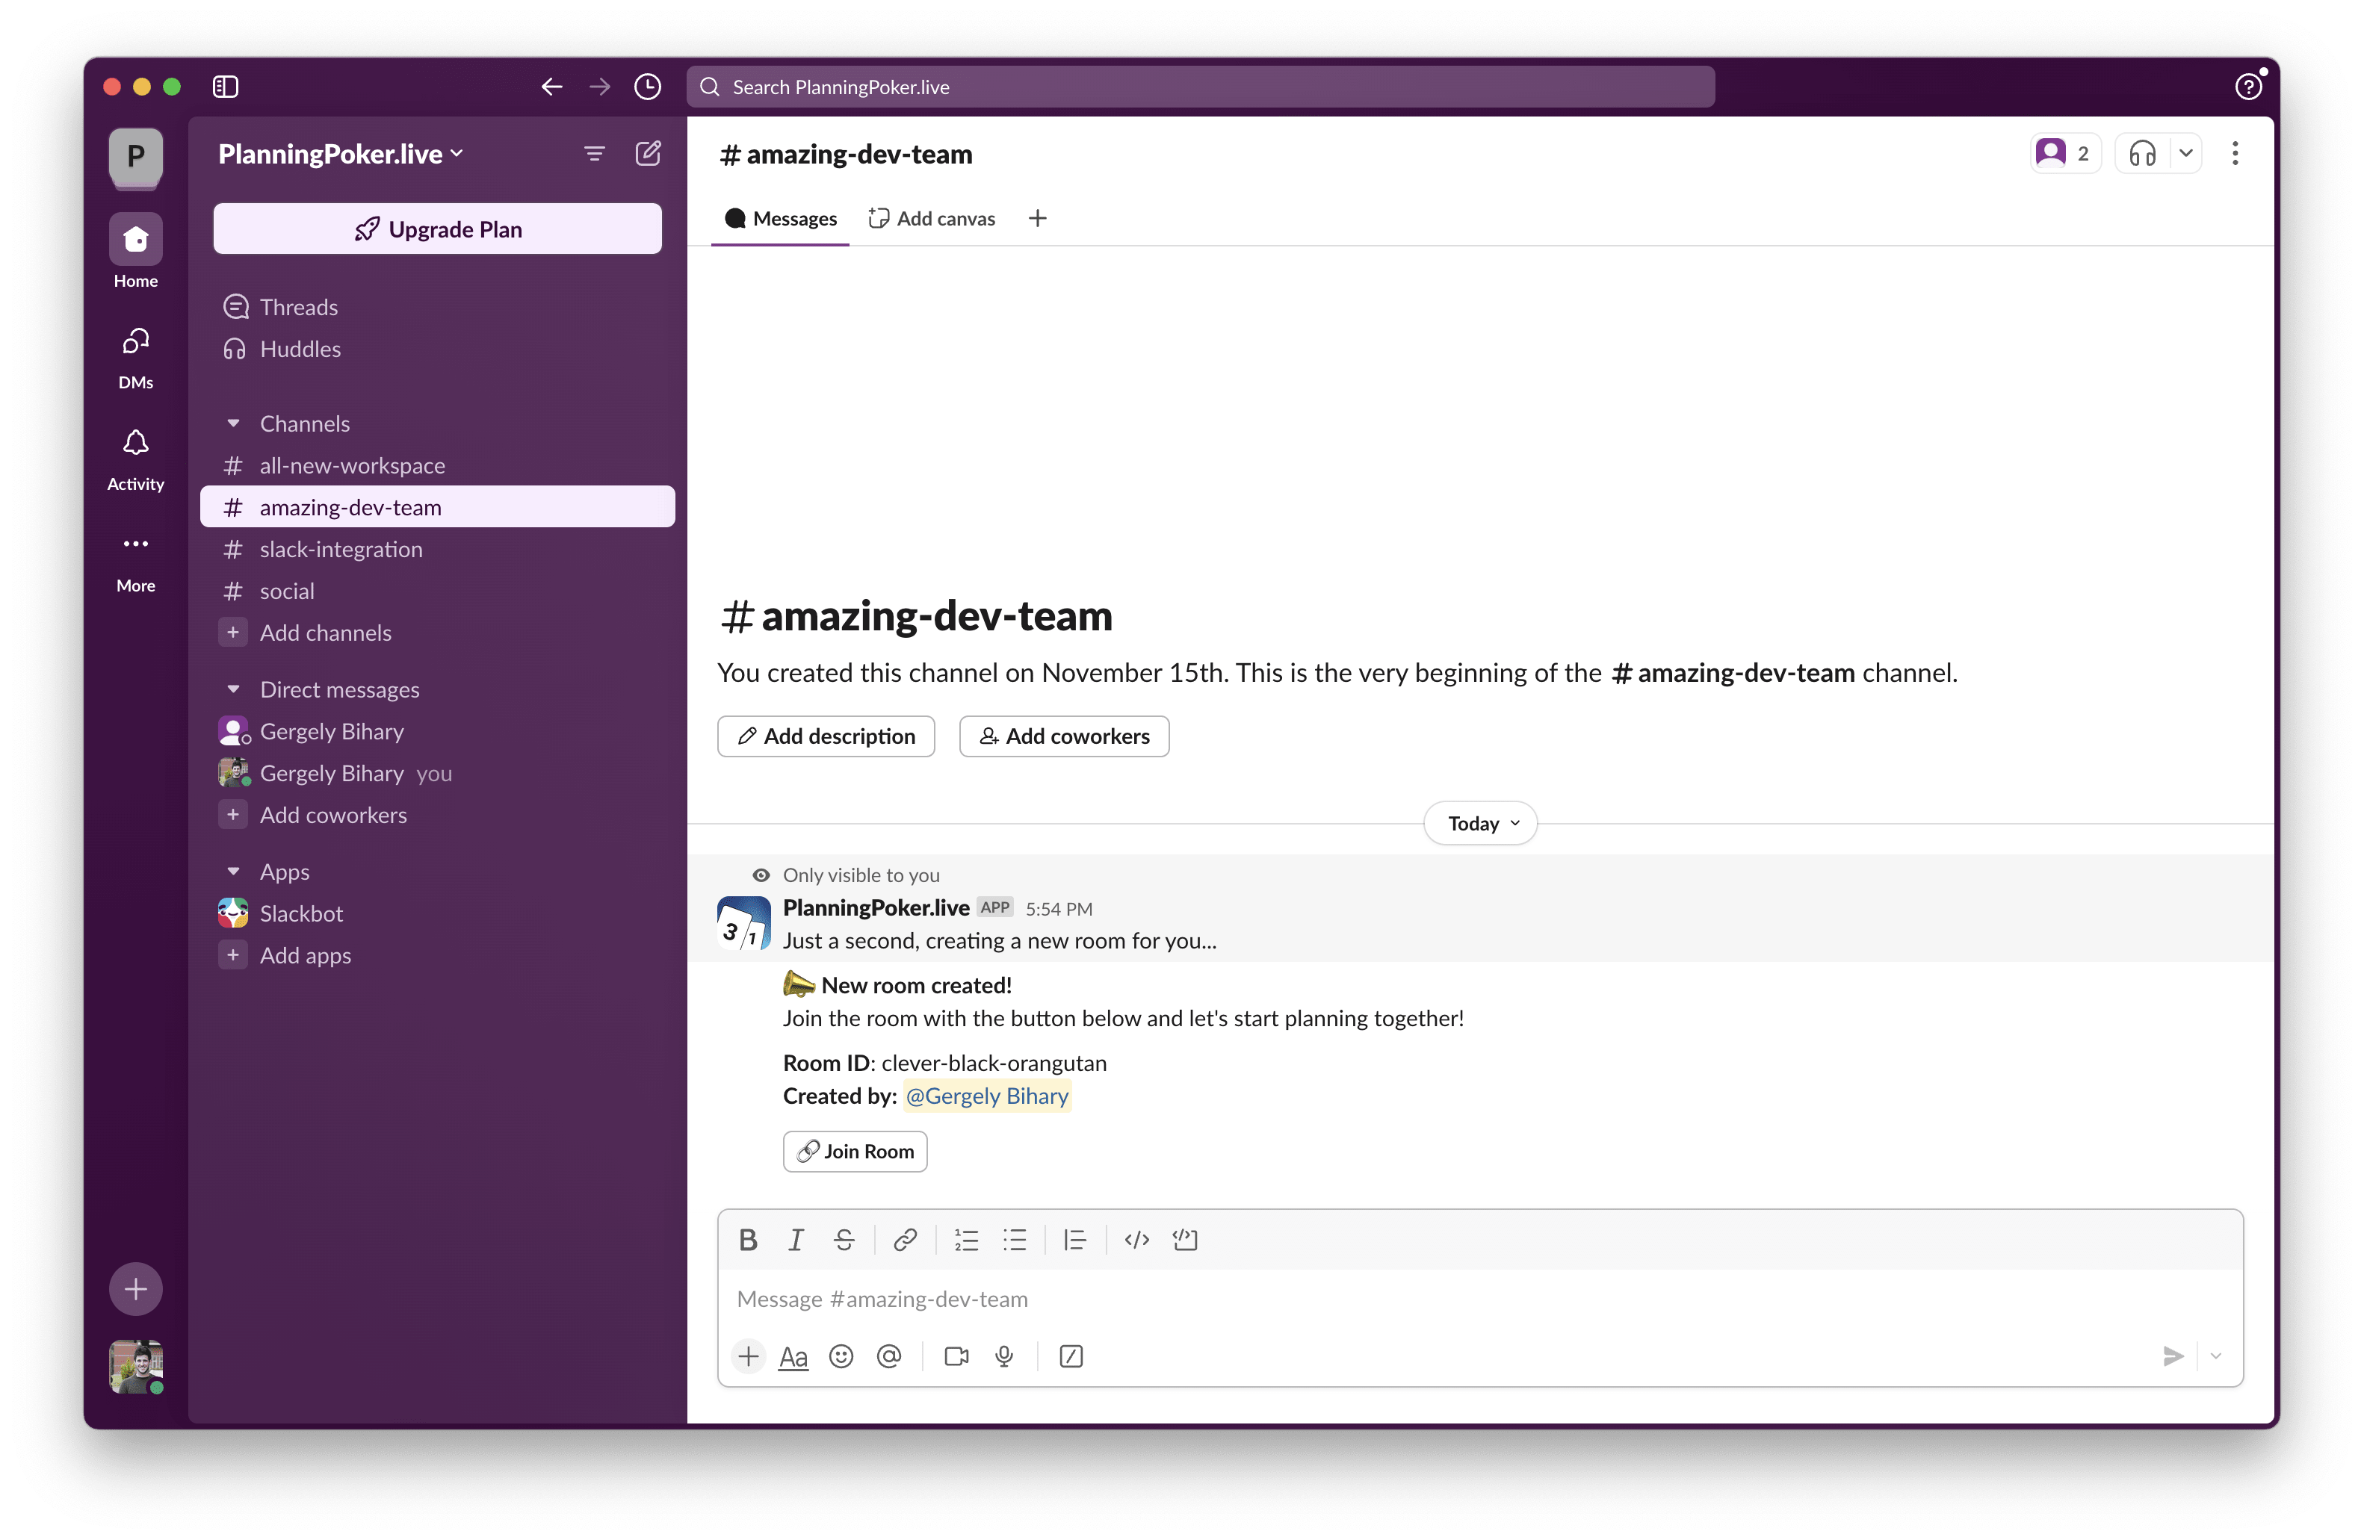Open Slackbot app conversation
Screen dimensions: 2364x1540
click(x=437, y=913)
